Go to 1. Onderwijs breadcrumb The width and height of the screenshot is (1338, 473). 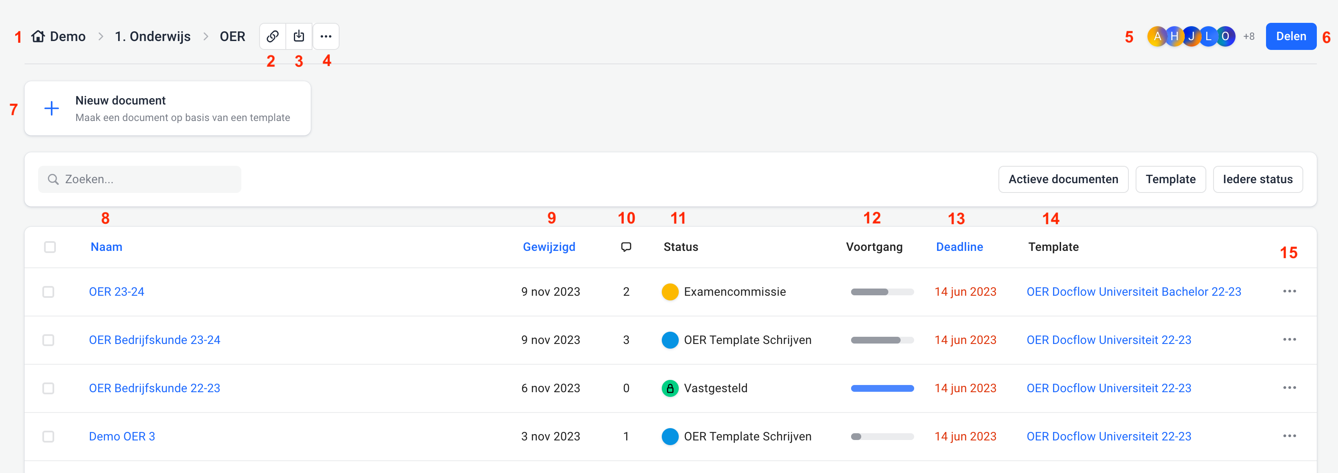tap(152, 36)
